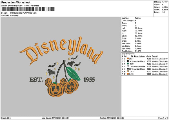Click code 1070 in the stop sequence
This screenshot has height=120, width=169.
coord(149,72)
